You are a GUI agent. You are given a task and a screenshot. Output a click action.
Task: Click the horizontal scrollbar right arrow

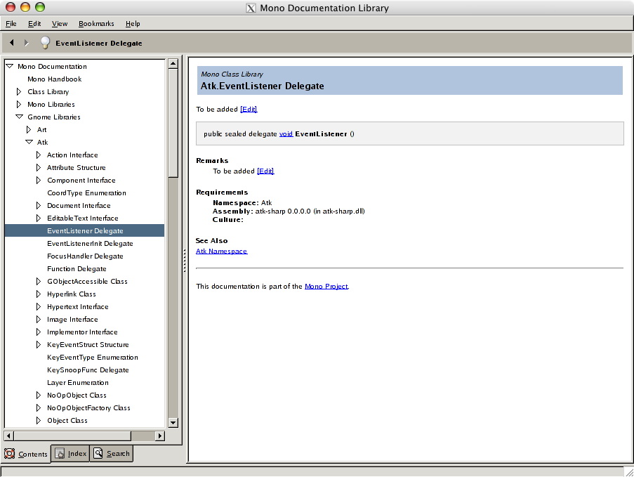coord(160,436)
